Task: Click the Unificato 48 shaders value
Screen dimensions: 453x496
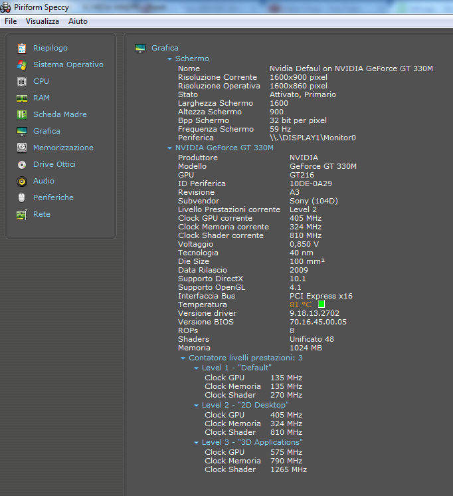Action: 312,339
